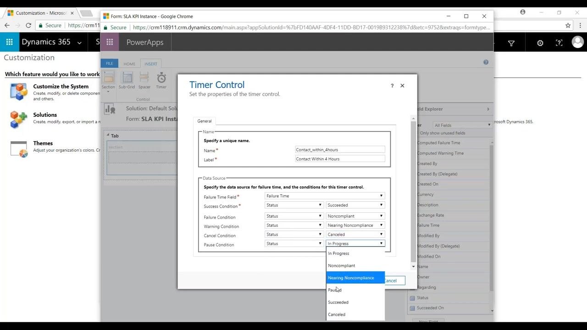
Task: Open Failure Condition Status field dropdown
Action: [294, 216]
